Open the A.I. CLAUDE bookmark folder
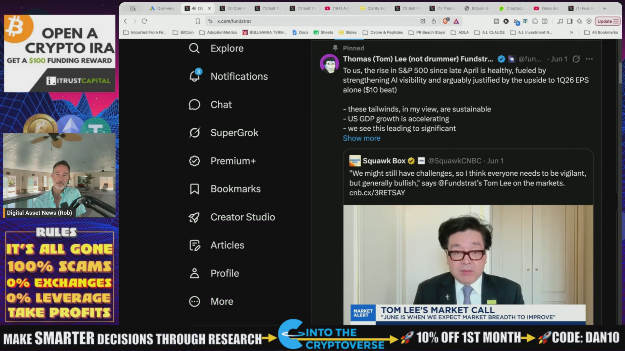Viewport: 625px width, 351px height. click(490, 32)
